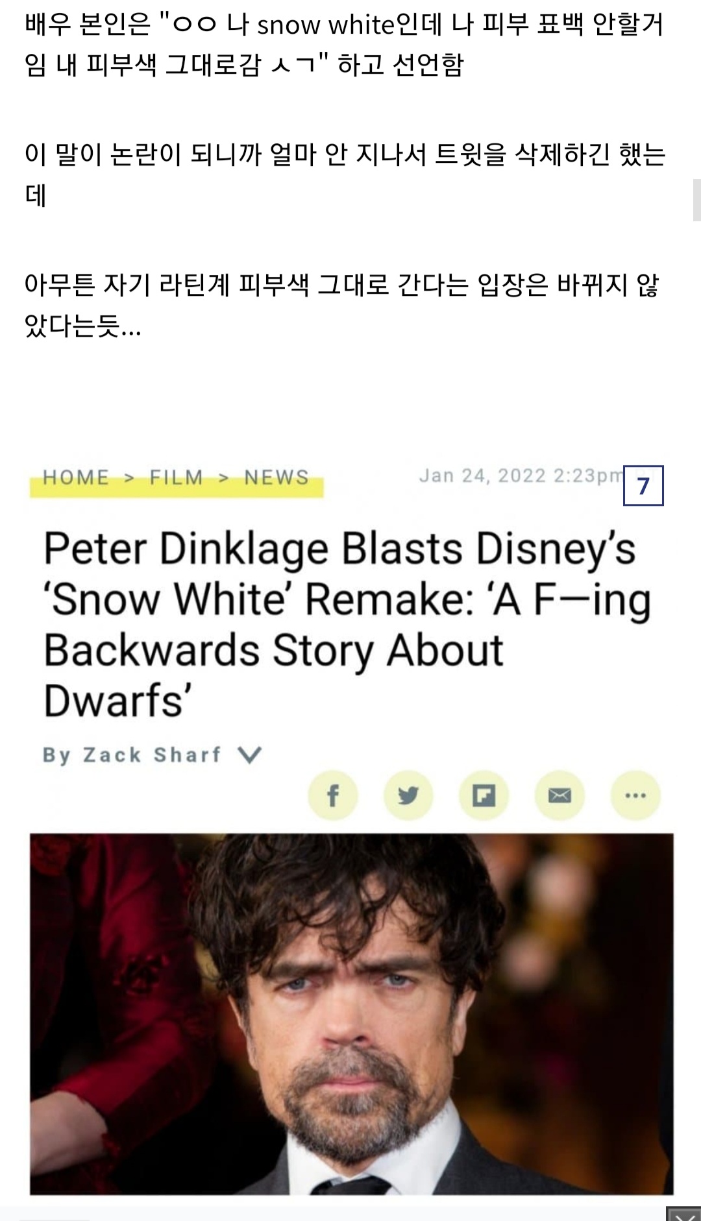The image size is (701, 1221).
Task: Click the paragraph about the deleted tweet
Action: pyautogui.click(x=345, y=175)
